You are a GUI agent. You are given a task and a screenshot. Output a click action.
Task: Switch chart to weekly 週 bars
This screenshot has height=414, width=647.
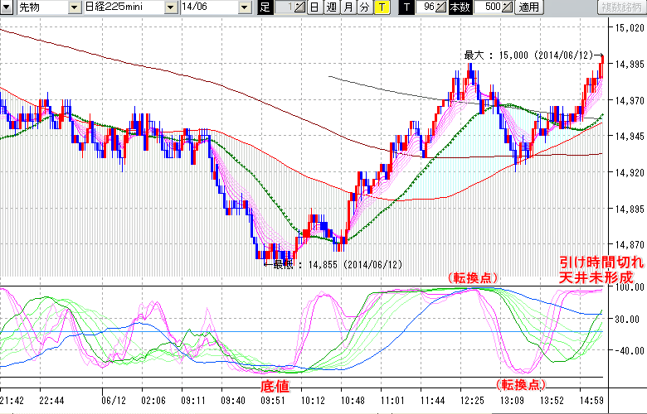point(331,7)
